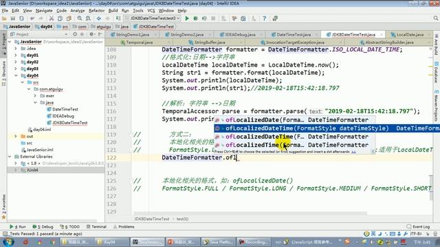This screenshot has height=247, width=440.
Task: Expand the .idea folder
Action: tap(16, 49)
